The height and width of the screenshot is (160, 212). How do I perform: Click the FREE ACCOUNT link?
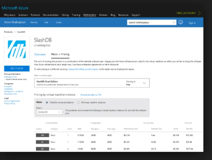(186, 13)
